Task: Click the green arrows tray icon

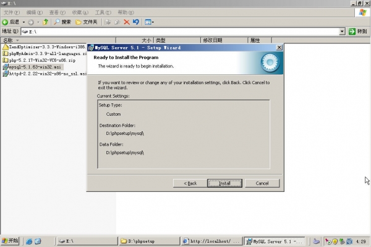Action: pos(342,241)
